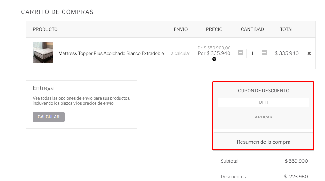
Task: Click the Resumen de la compra heading
Action: [263, 142]
